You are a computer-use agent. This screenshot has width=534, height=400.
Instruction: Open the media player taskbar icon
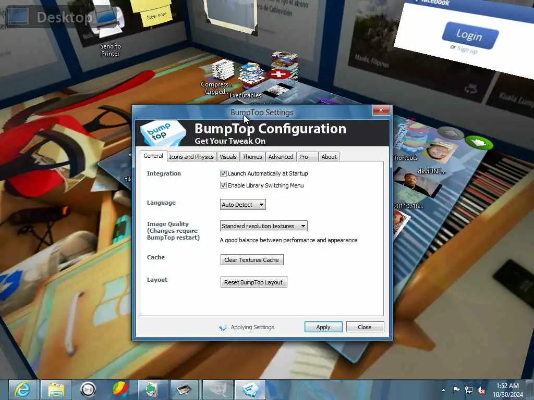click(88, 390)
